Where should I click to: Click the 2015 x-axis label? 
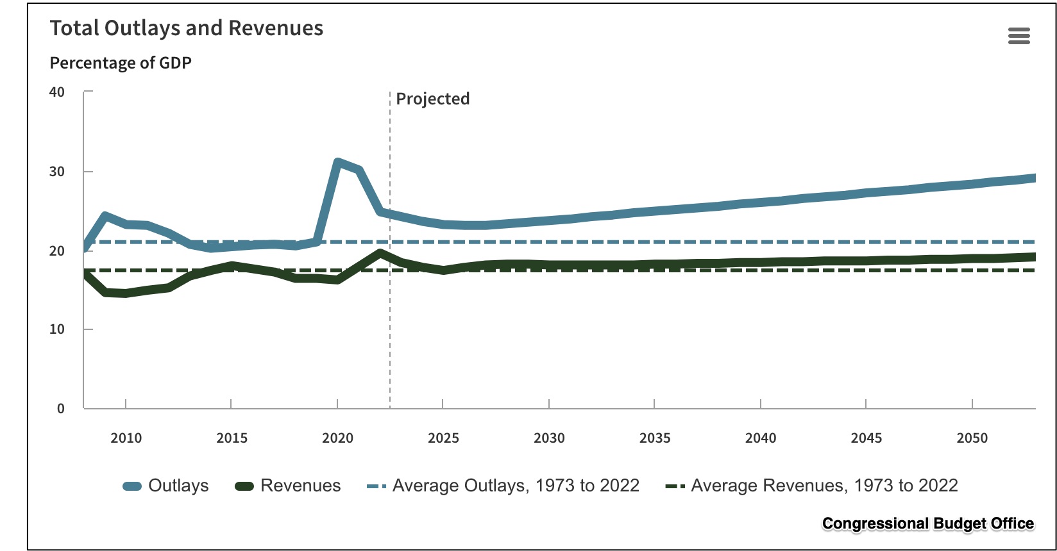(x=232, y=438)
